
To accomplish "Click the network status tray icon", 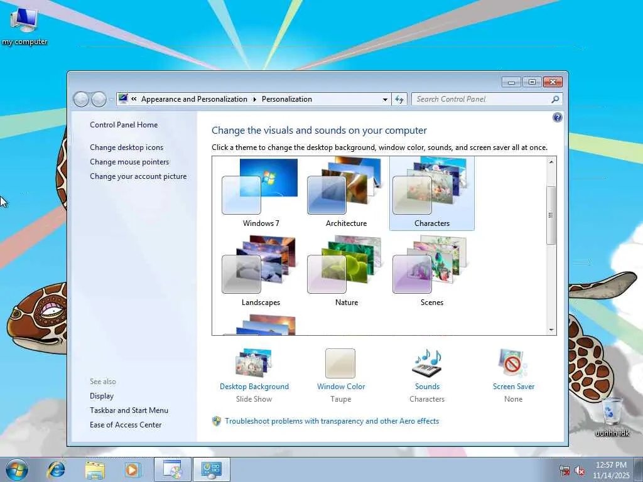I will [565, 471].
